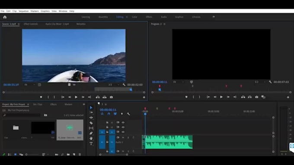Switch Project panel to Icon View
Screen dimensions: 294x165
pos(16,154)
